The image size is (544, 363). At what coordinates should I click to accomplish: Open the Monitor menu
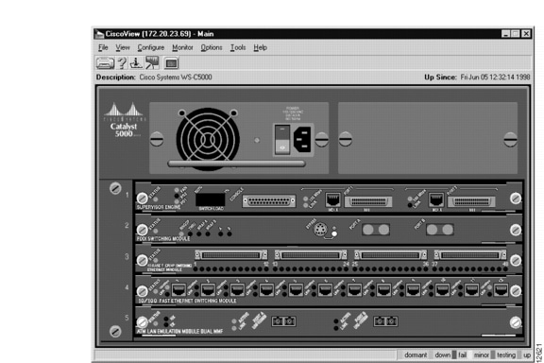point(182,47)
